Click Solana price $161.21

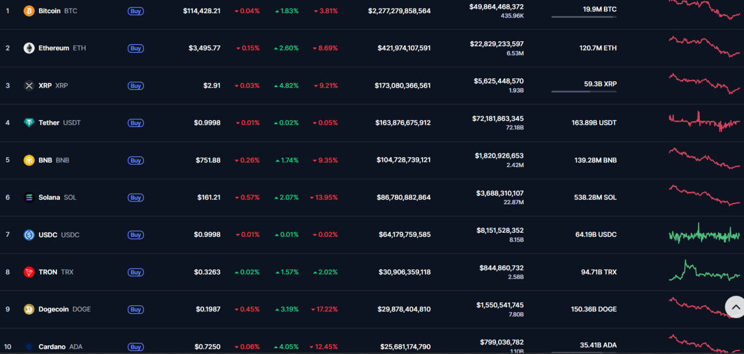[209, 197]
